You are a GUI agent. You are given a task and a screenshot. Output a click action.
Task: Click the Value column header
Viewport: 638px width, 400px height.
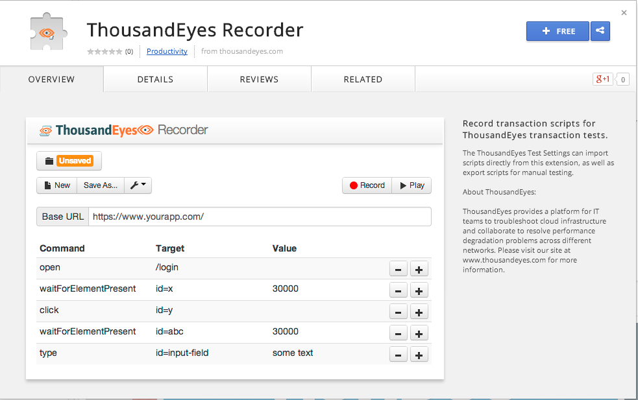pos(284,248)
